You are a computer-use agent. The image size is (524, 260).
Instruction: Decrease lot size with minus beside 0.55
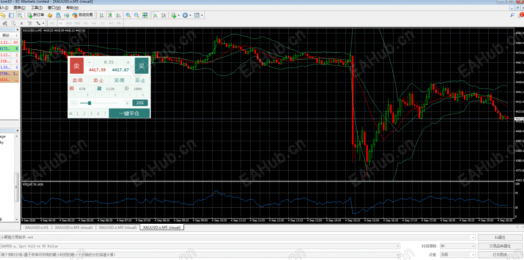[x=90, y=62]
